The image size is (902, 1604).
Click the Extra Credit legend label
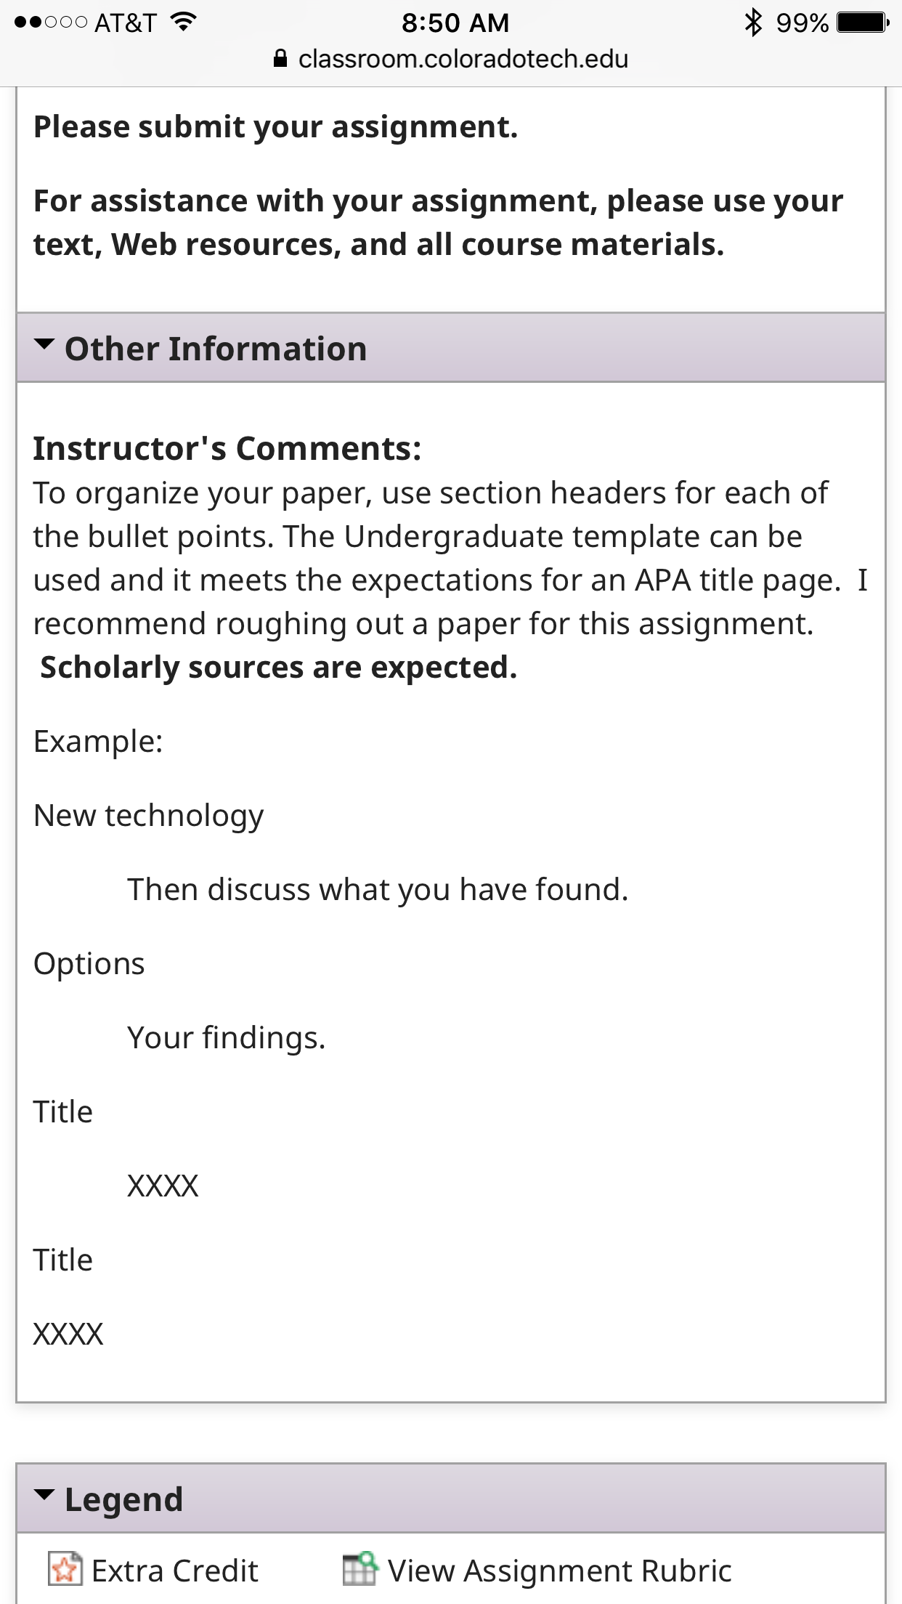click(174, 1571)
